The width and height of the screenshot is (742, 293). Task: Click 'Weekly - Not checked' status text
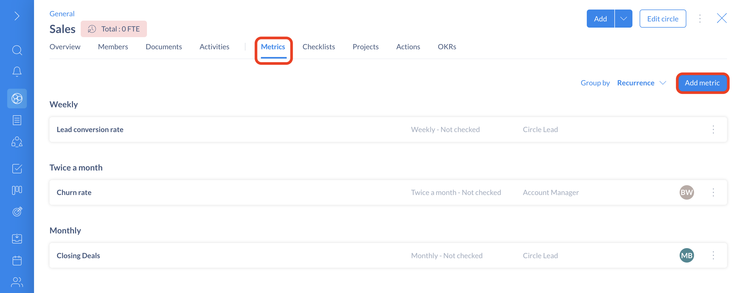445,129
